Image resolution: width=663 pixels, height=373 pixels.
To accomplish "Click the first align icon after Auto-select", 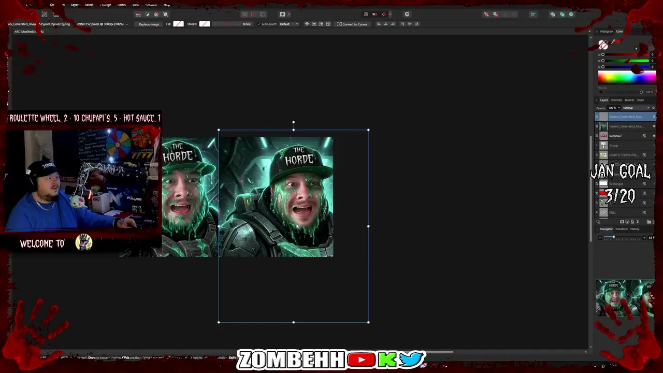I will (x=307, y=24).
